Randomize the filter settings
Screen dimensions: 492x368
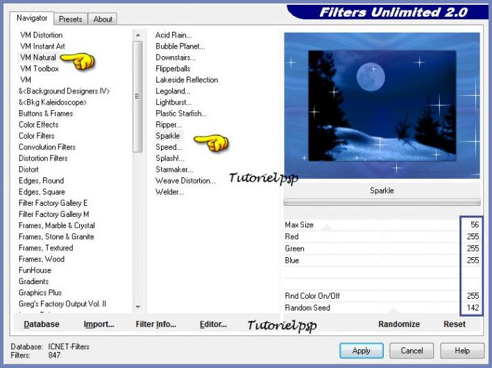[399, 324]
